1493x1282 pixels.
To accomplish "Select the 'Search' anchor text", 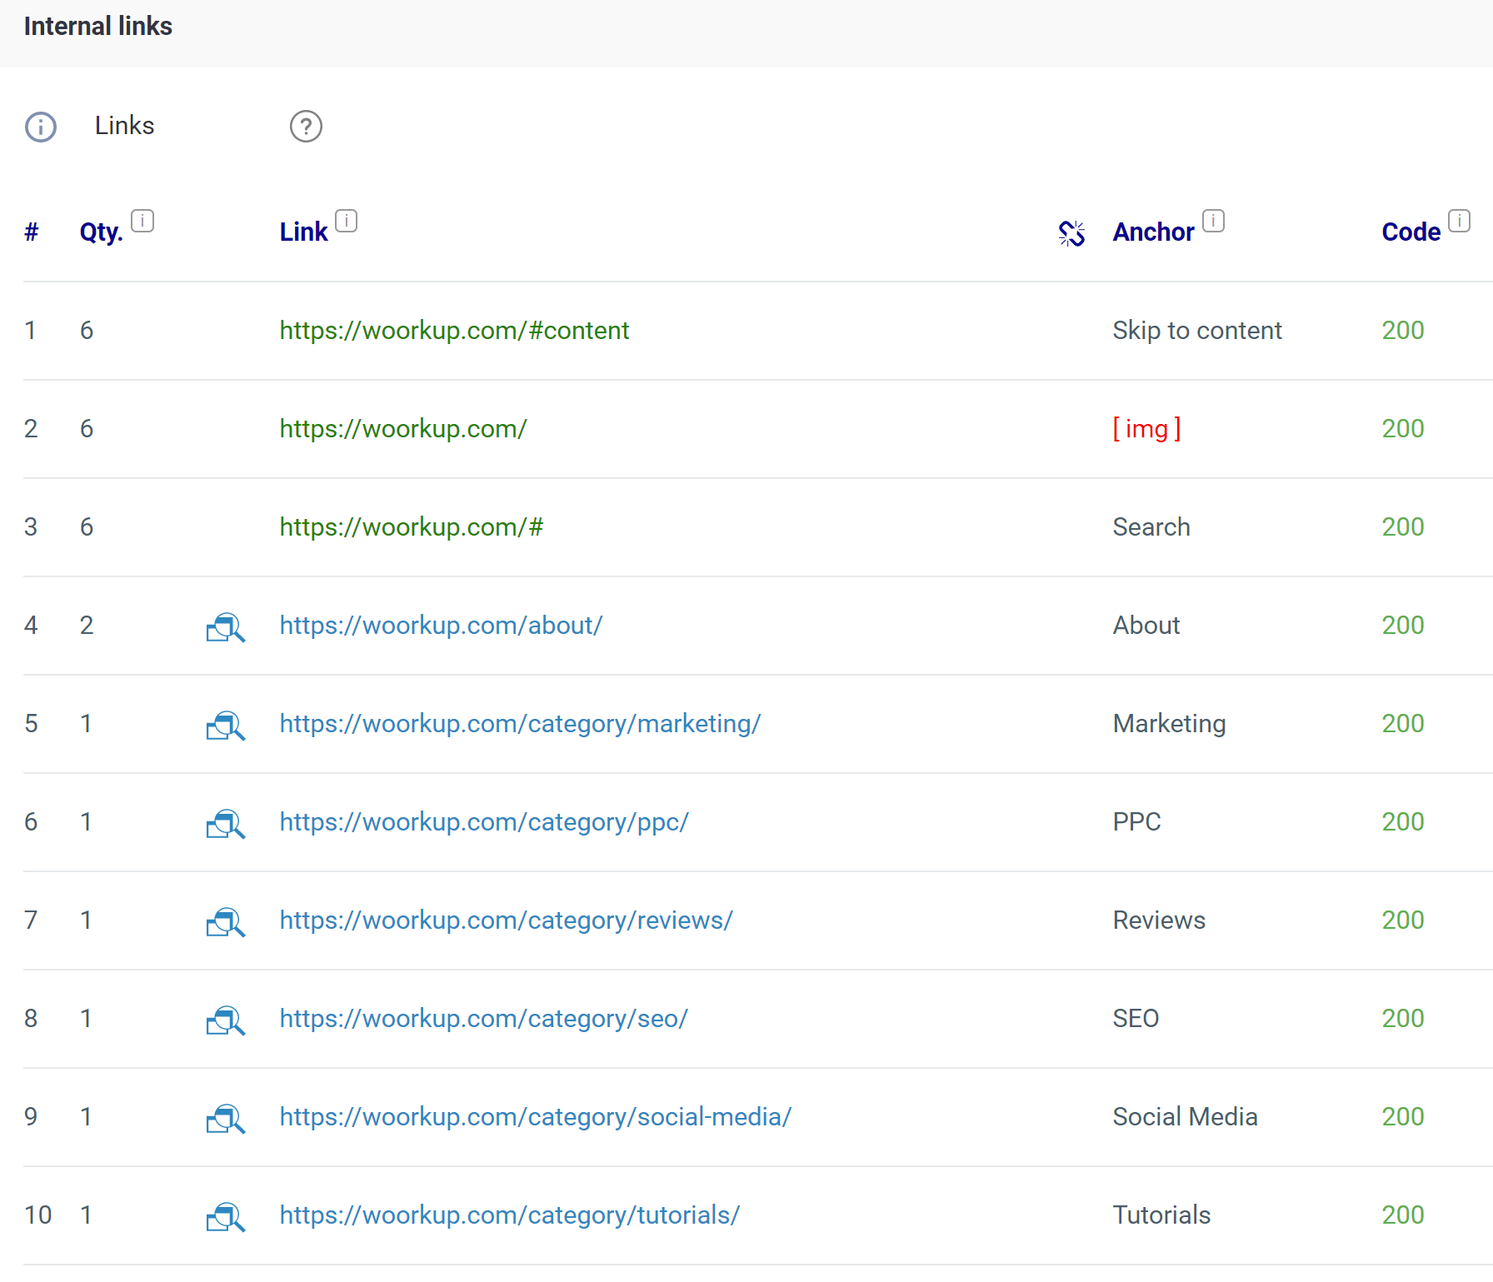I will [1151, 527].
